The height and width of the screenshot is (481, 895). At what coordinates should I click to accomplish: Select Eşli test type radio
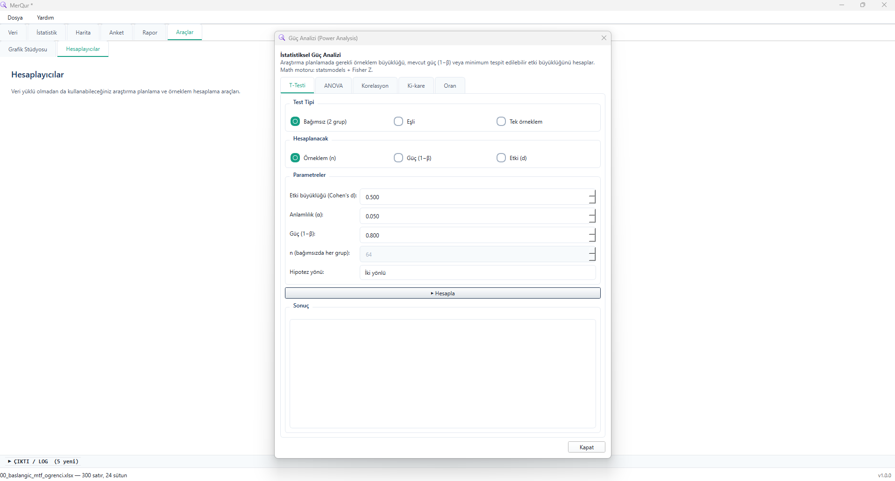pos(404,121)
